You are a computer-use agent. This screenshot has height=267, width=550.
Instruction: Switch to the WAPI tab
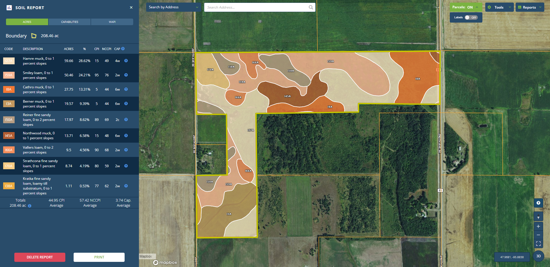[x=112, y=22]
